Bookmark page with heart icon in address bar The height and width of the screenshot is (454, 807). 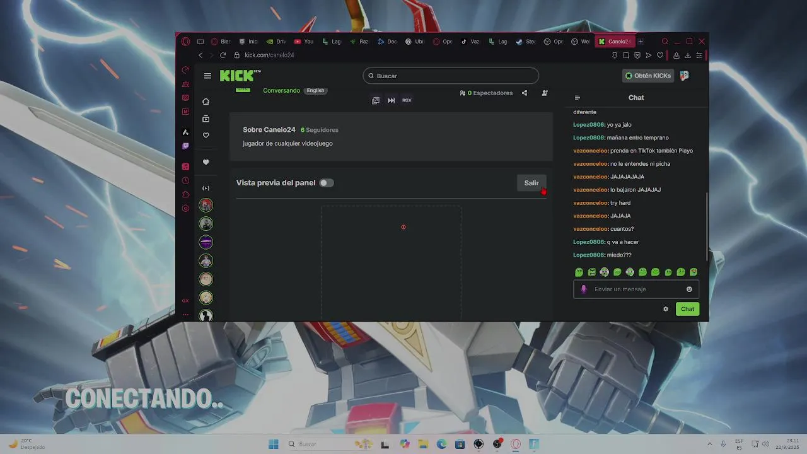pos(660,55)
